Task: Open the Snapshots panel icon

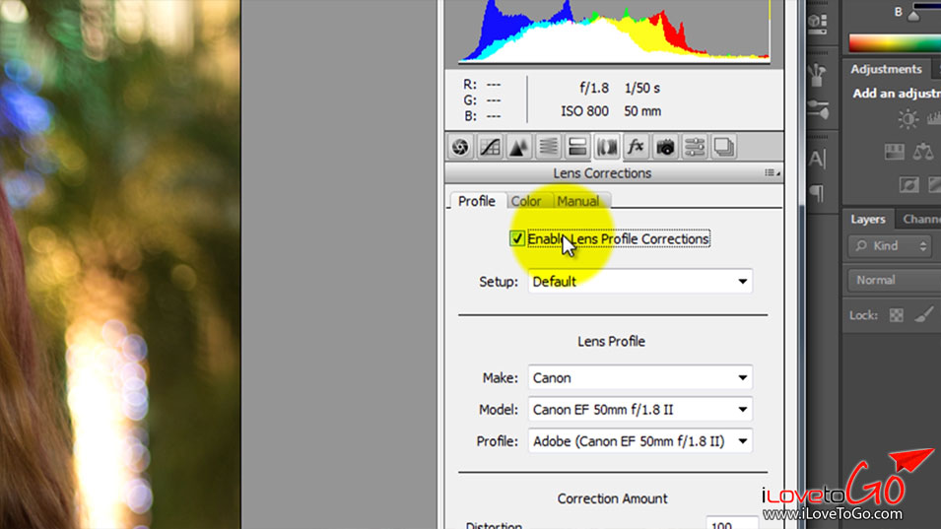Action: pyautogui.click(x=724, y=147)
